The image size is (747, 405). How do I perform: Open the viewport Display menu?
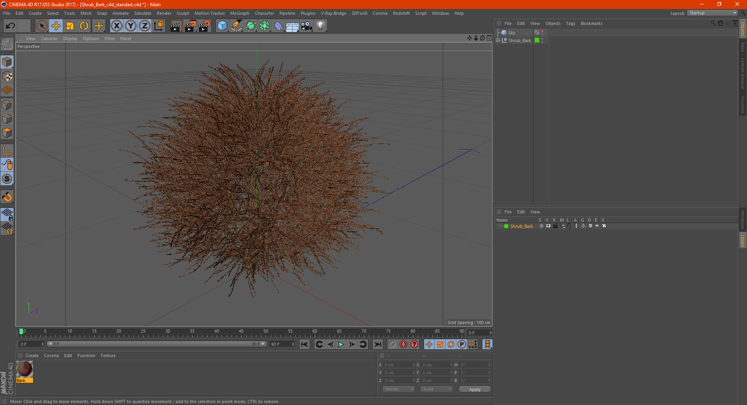[x=70, y=39]
